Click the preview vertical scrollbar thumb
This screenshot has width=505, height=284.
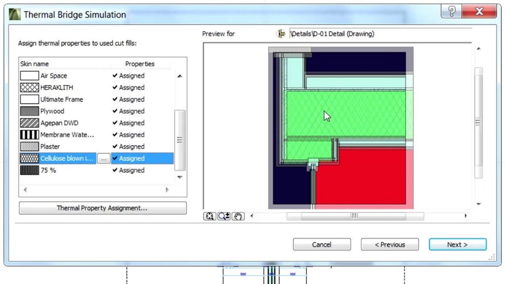point(478,123)
